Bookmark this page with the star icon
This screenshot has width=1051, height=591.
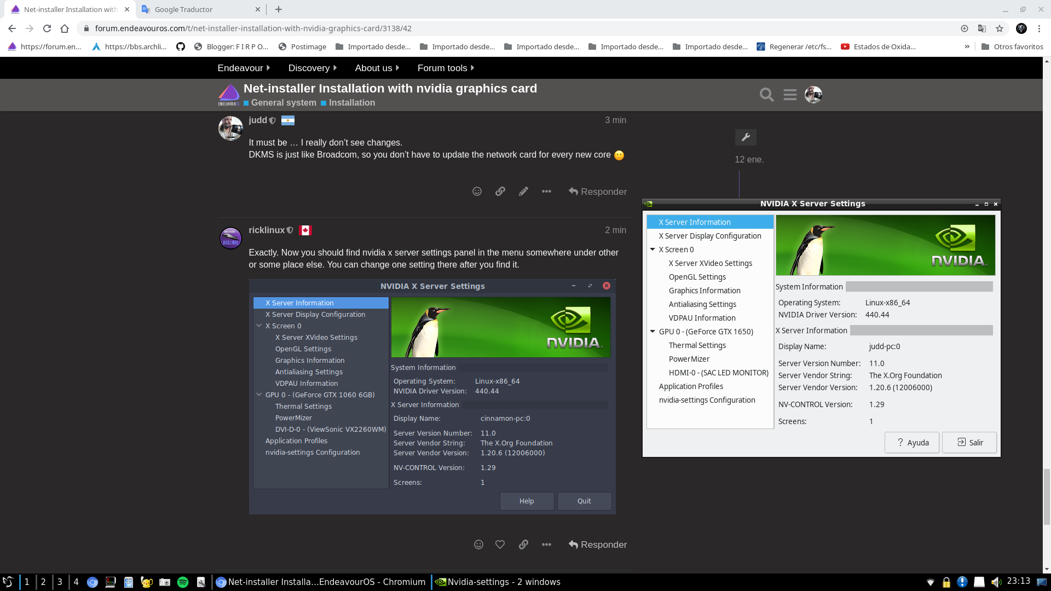coord(1000,28)
